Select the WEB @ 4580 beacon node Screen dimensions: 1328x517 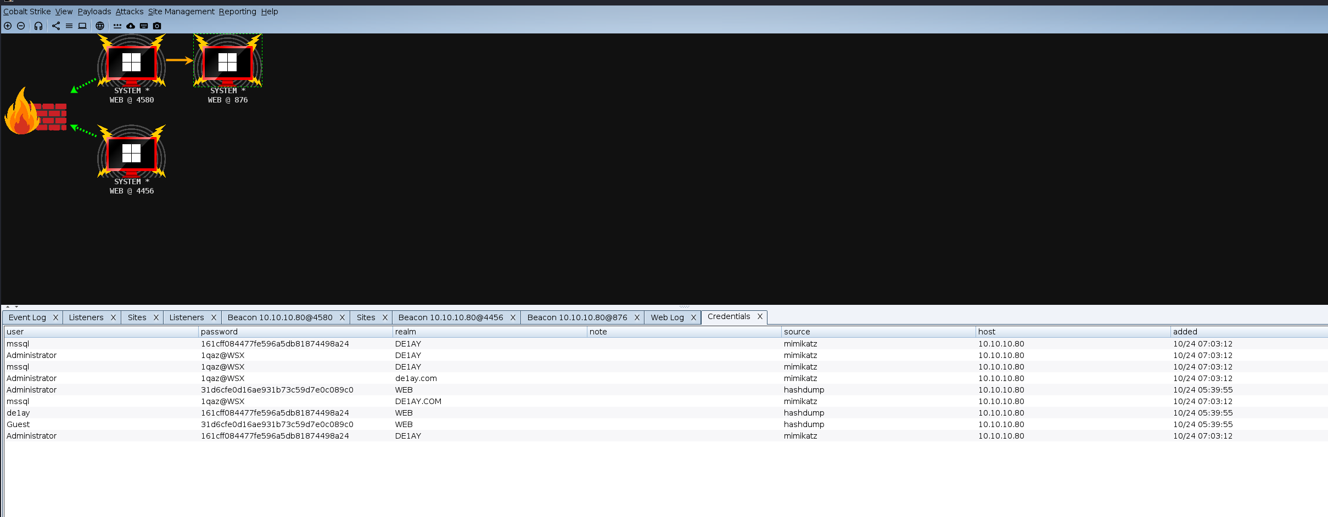(132, 69)
